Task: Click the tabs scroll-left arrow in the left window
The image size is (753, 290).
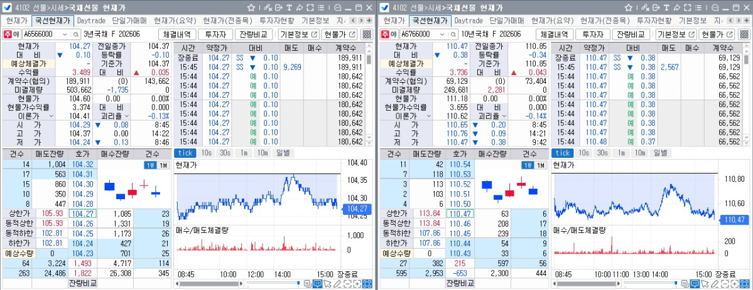Action: pos(353,21)
